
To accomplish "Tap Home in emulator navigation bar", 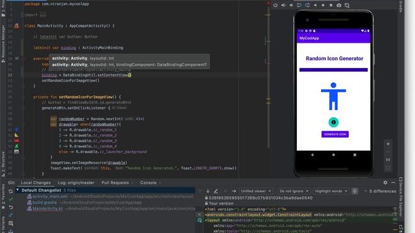I will coord(333,155).
